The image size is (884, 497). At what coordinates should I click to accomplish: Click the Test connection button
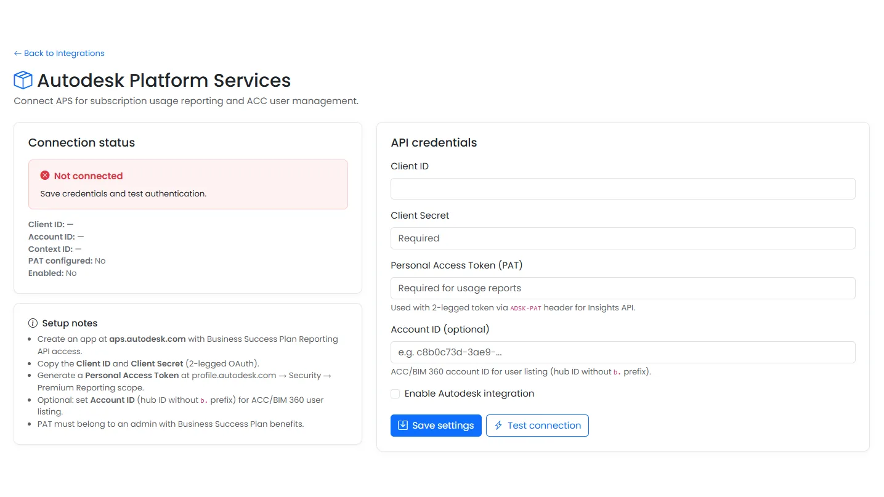tap(537, 426)
